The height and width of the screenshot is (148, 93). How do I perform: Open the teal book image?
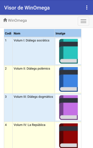[x=68, y=51]
